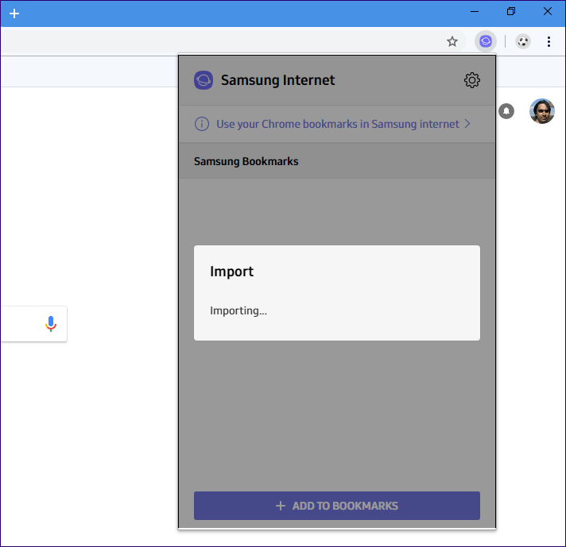Click the Google search input box
The image size is (566, 547).
tap(33, 324)
